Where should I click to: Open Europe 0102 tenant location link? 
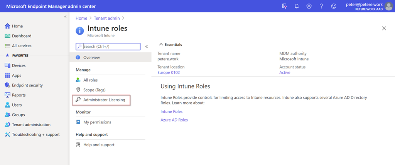click(x=169, y=72)
